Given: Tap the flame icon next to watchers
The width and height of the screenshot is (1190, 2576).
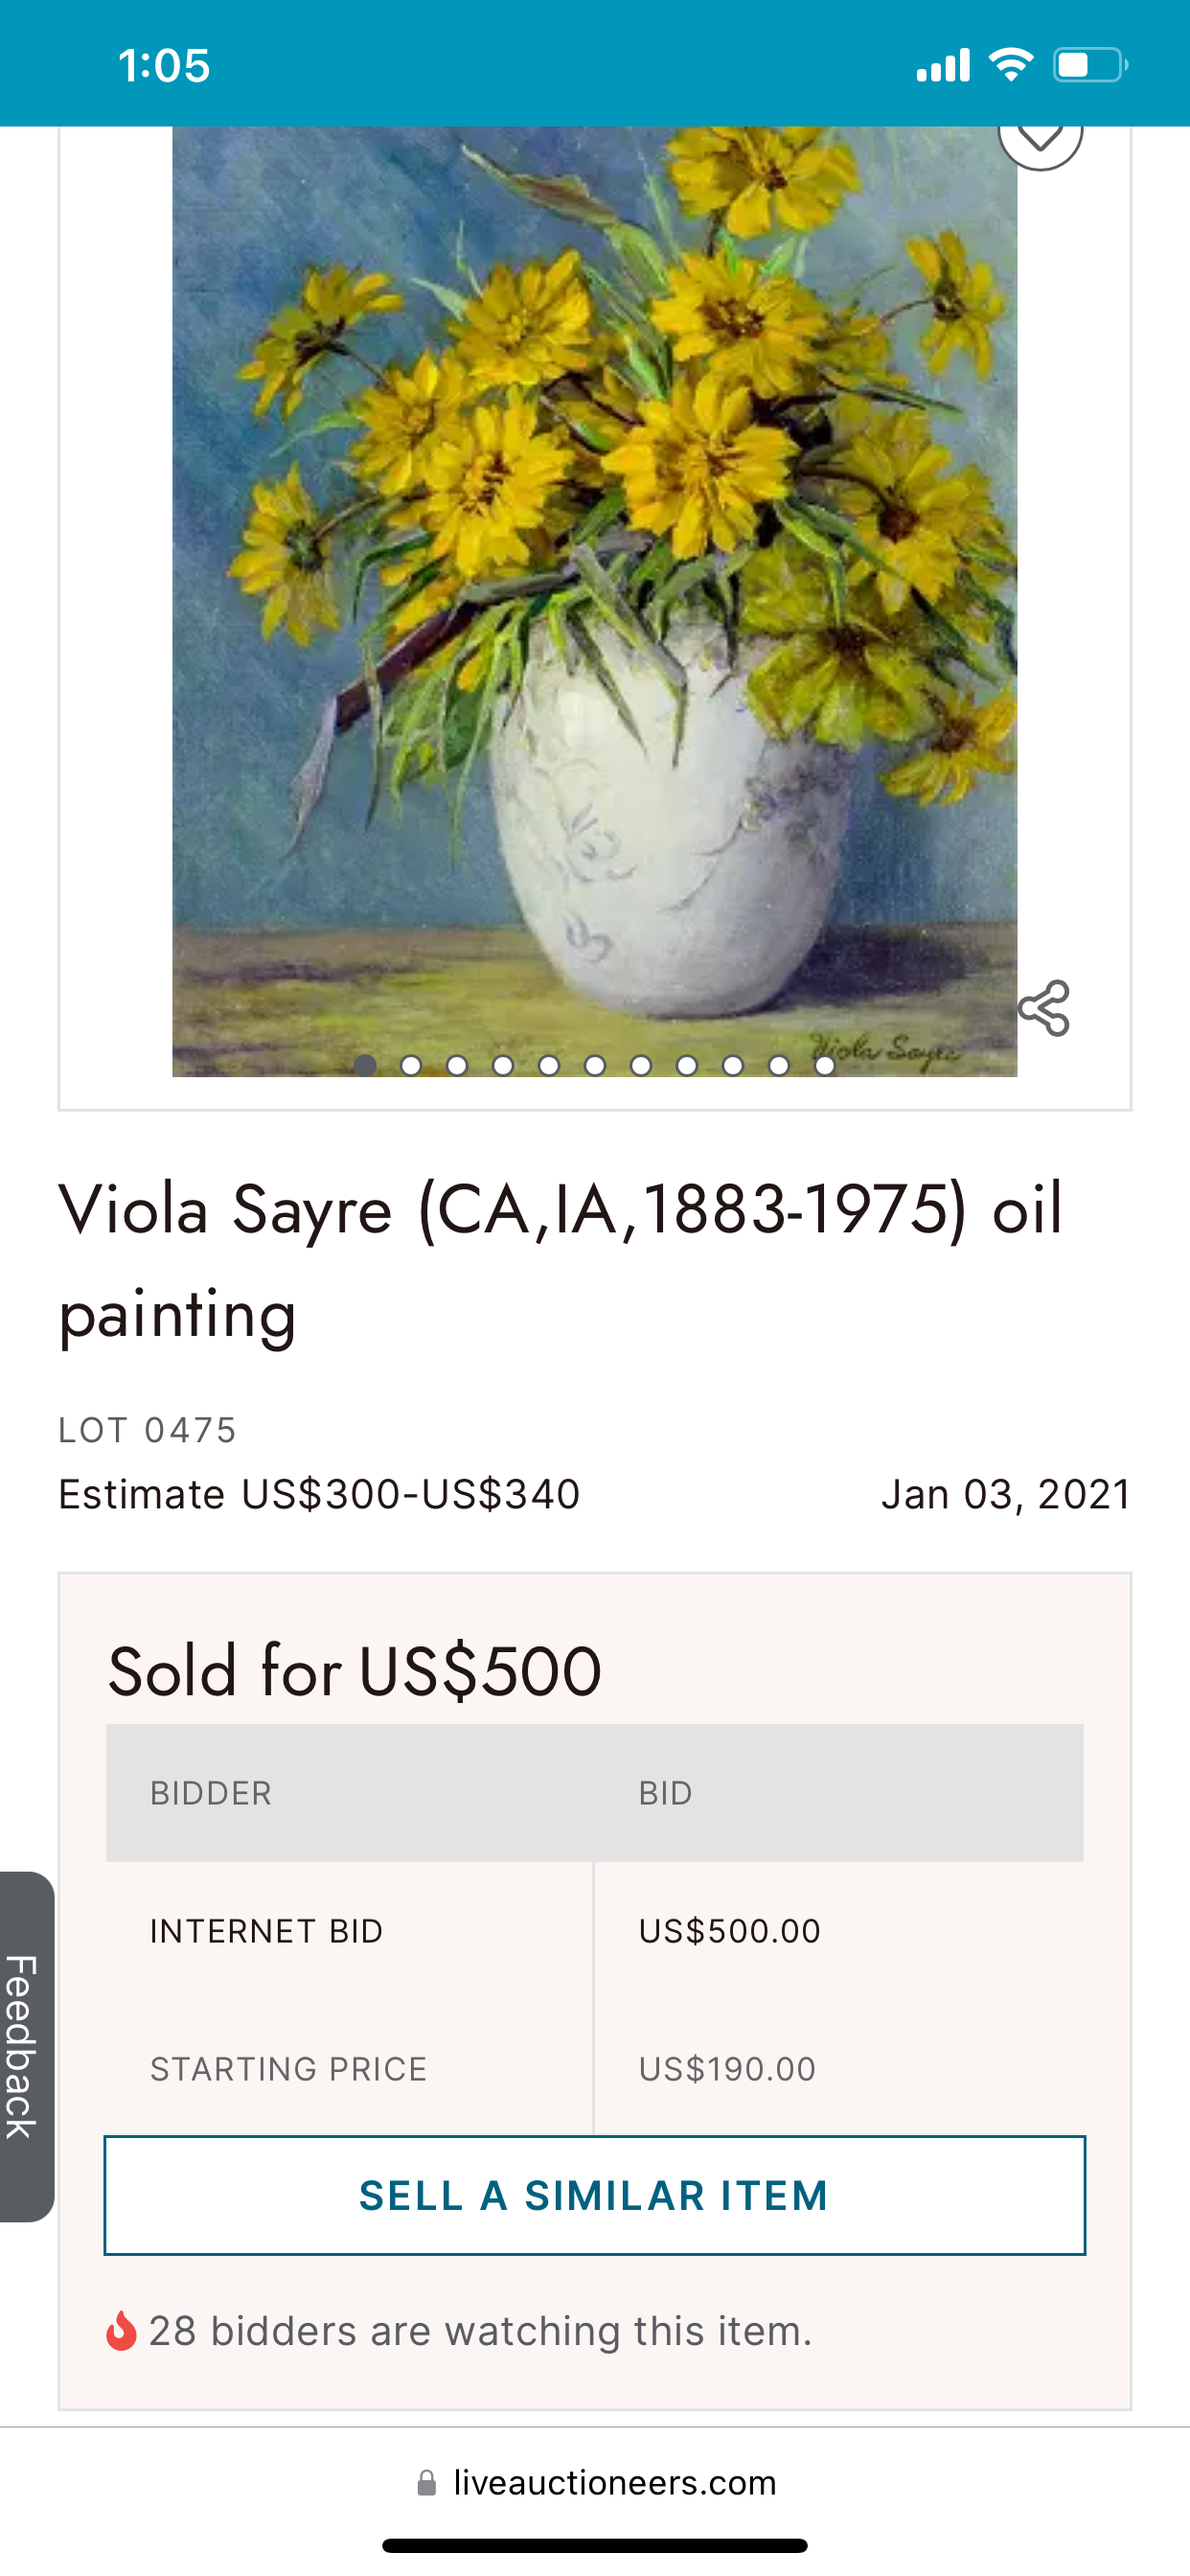Looking at the screenshot, I should (x=121, y=2330).
